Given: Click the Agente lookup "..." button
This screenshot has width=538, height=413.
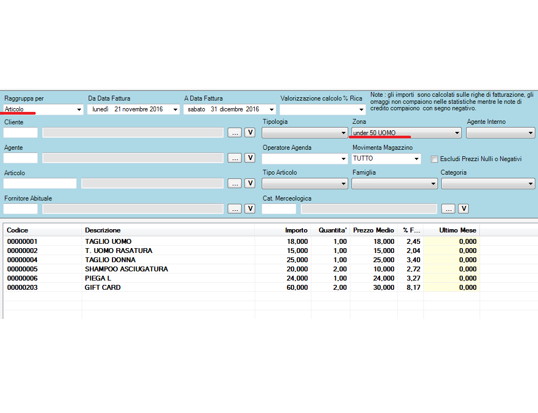Looking at the screenshot, I should 235,158.
